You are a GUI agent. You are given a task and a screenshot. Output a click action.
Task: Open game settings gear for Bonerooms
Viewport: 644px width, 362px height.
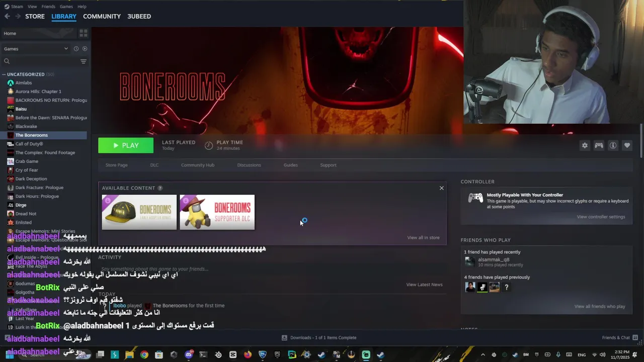[x=585, y=145]
